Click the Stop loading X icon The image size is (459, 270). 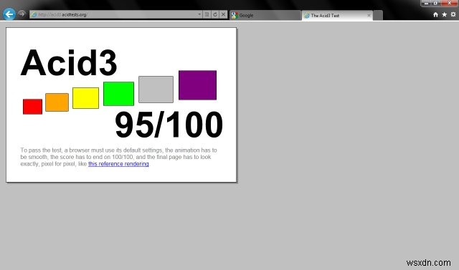coord(223,14)
